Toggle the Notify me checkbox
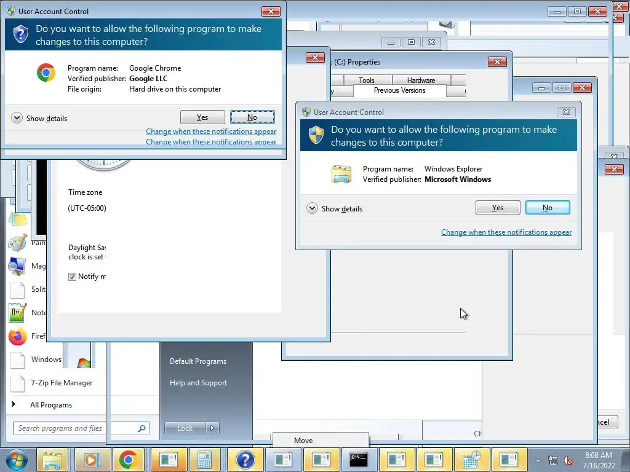This screenshot has width=630, height=472. [x=73, y=277]
